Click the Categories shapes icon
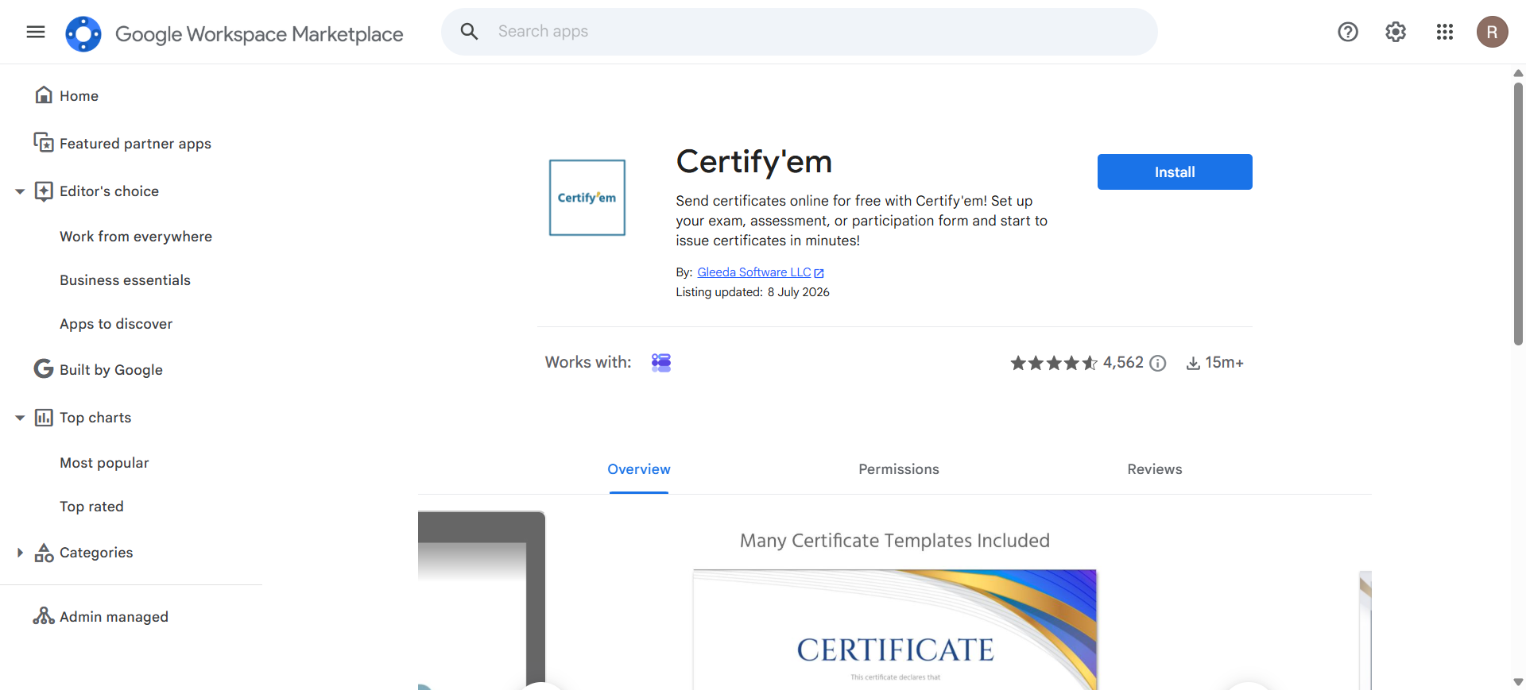The image size is (1526, 690). 44,553
